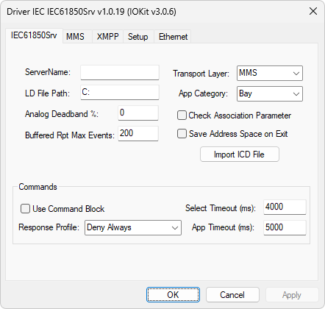
Task: Click the Import ICD File button
Action: pyautogui.click(x=240, y=154)
